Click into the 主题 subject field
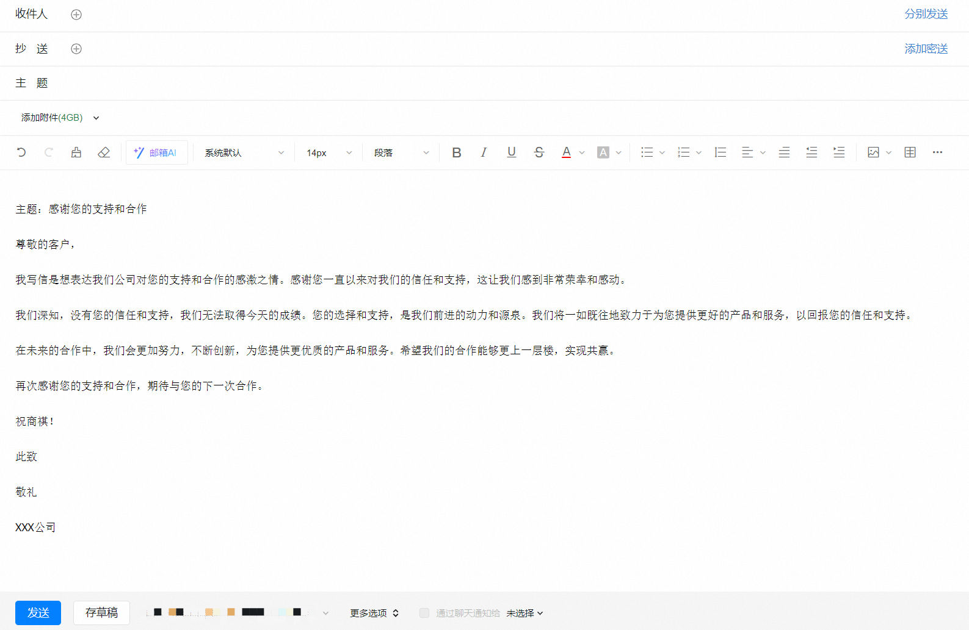The height and width of the screenshot is (630, 969). 488,83
